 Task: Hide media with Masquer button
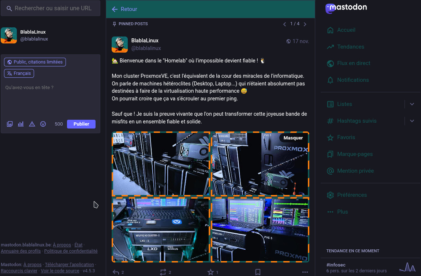[x=293, y=138]
